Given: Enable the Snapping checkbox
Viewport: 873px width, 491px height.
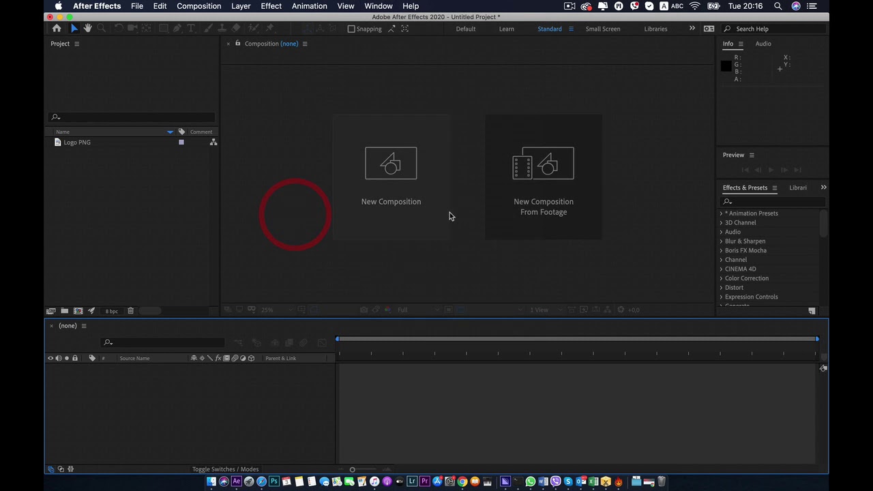Looking at the screenshot, I should (351, 29).
